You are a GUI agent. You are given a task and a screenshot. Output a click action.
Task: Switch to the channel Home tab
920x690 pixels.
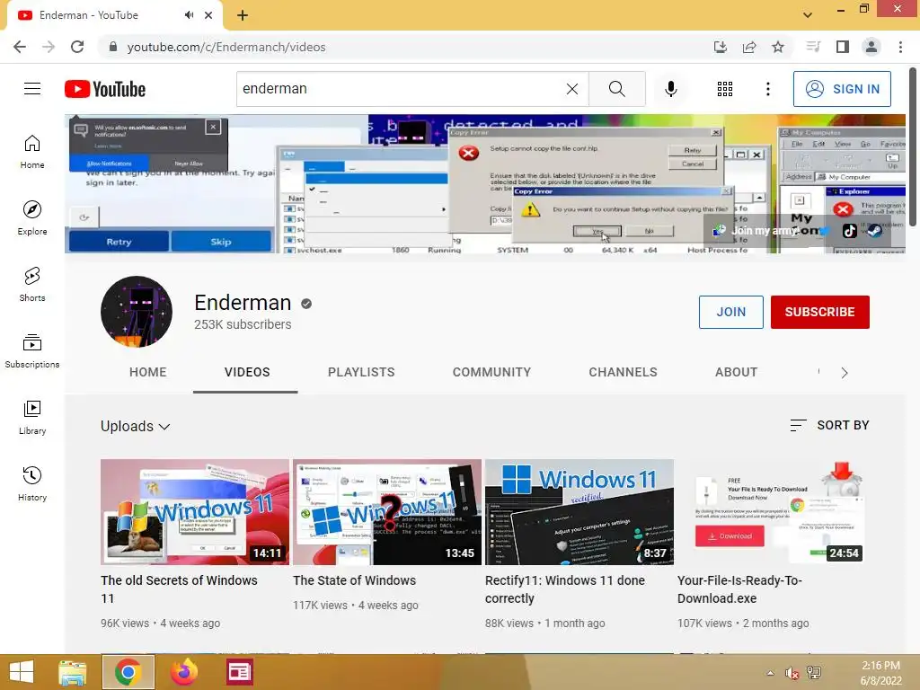pyautogui.click(x=148, y=372)
